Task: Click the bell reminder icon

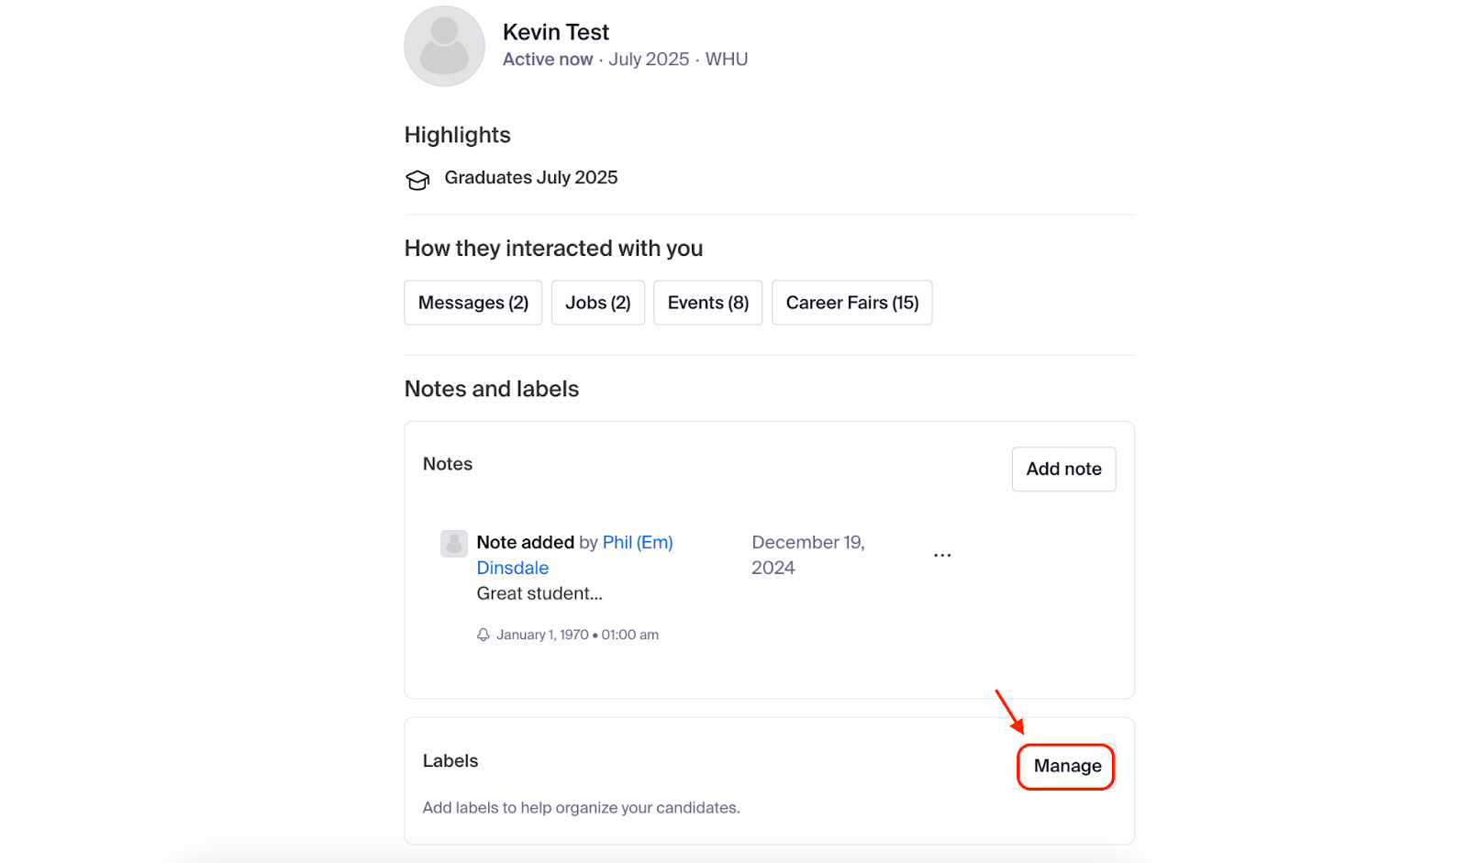Action: click(483, 635)
